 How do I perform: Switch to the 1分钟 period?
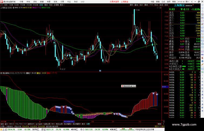click(x=11, y=5)
